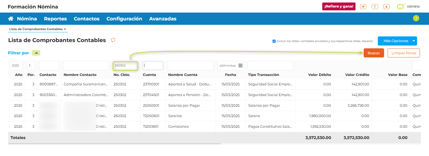This screenshot has width=429, height=156.
Task: Click the ¡Refiere y gana! button
Action: [x=339, y=7]
